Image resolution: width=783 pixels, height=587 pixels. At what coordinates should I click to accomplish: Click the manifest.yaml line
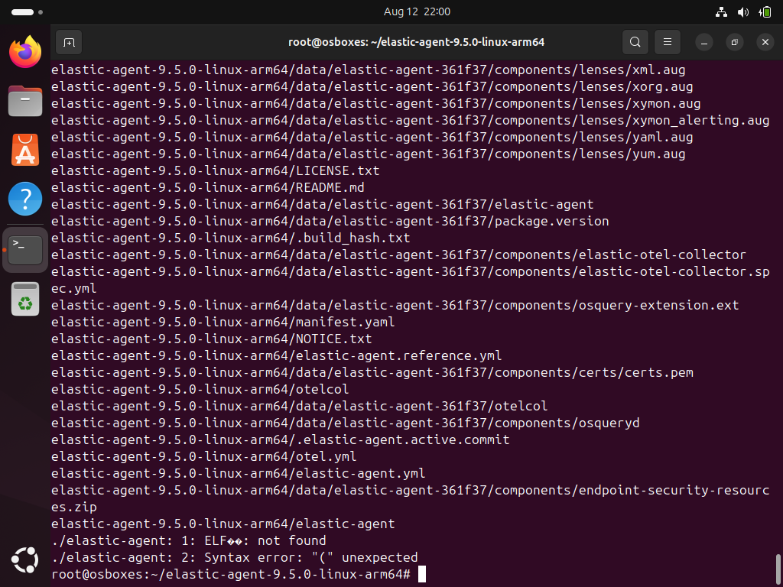pos(223,322)
